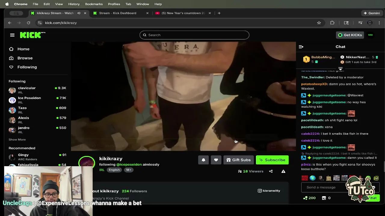Click the report warning triangle icon
The height and width of the screenshot is (216, 385).
pyautogui.click(x=283, y=171)
